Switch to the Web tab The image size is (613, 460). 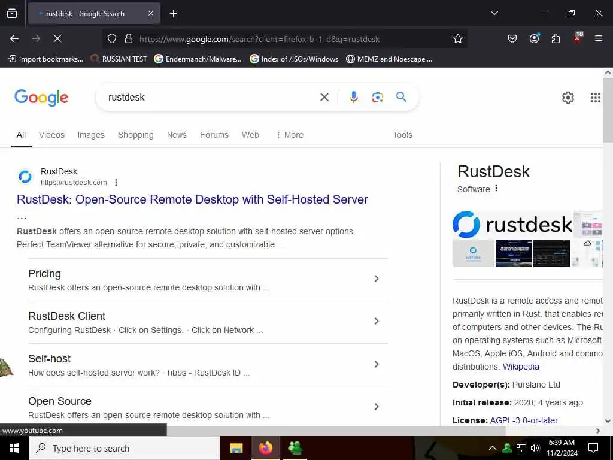(250, 135)
